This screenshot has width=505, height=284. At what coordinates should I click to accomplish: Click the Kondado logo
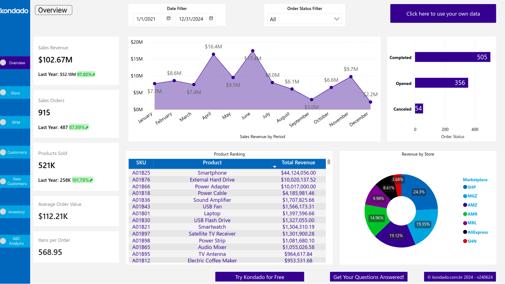tap(14, 11)
